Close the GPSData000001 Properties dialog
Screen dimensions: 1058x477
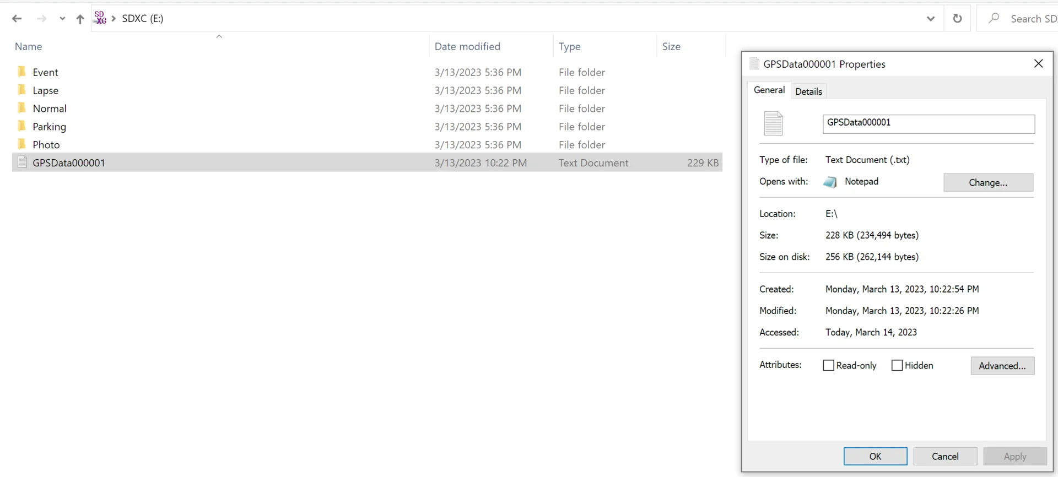coord(1038,64)
